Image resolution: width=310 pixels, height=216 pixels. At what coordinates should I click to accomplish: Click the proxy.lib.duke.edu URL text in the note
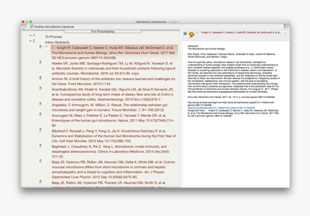(231, 103)
